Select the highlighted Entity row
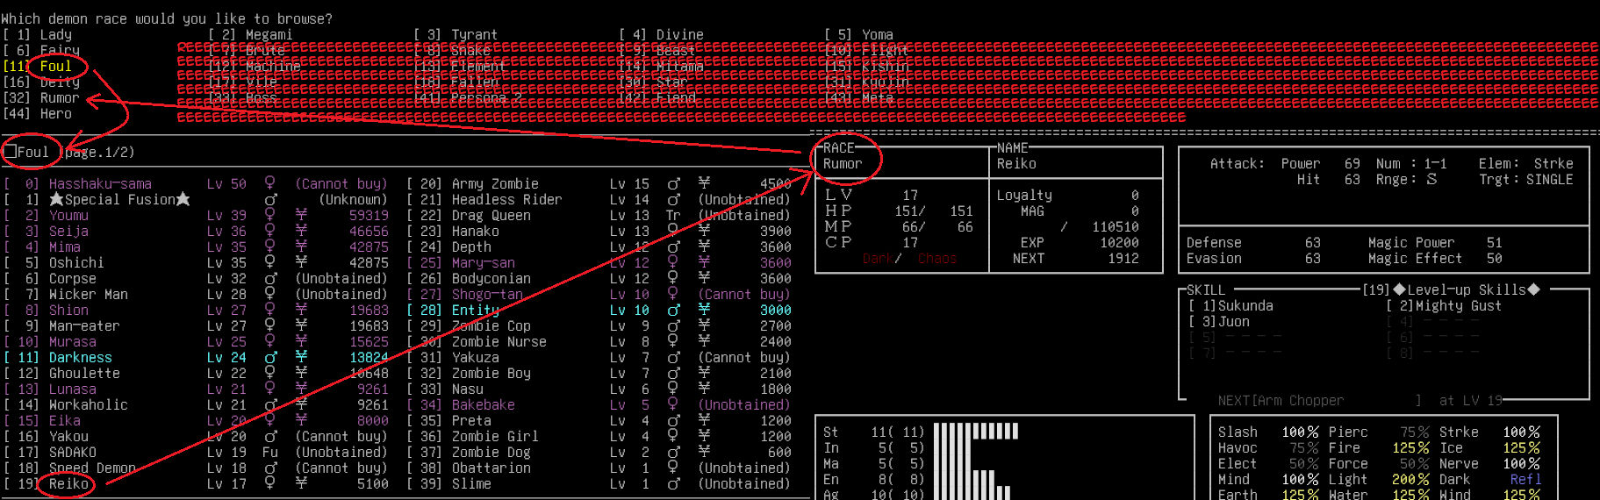Image resolution: width=1600 pixels, height=500 pixels. pos(599,311)
